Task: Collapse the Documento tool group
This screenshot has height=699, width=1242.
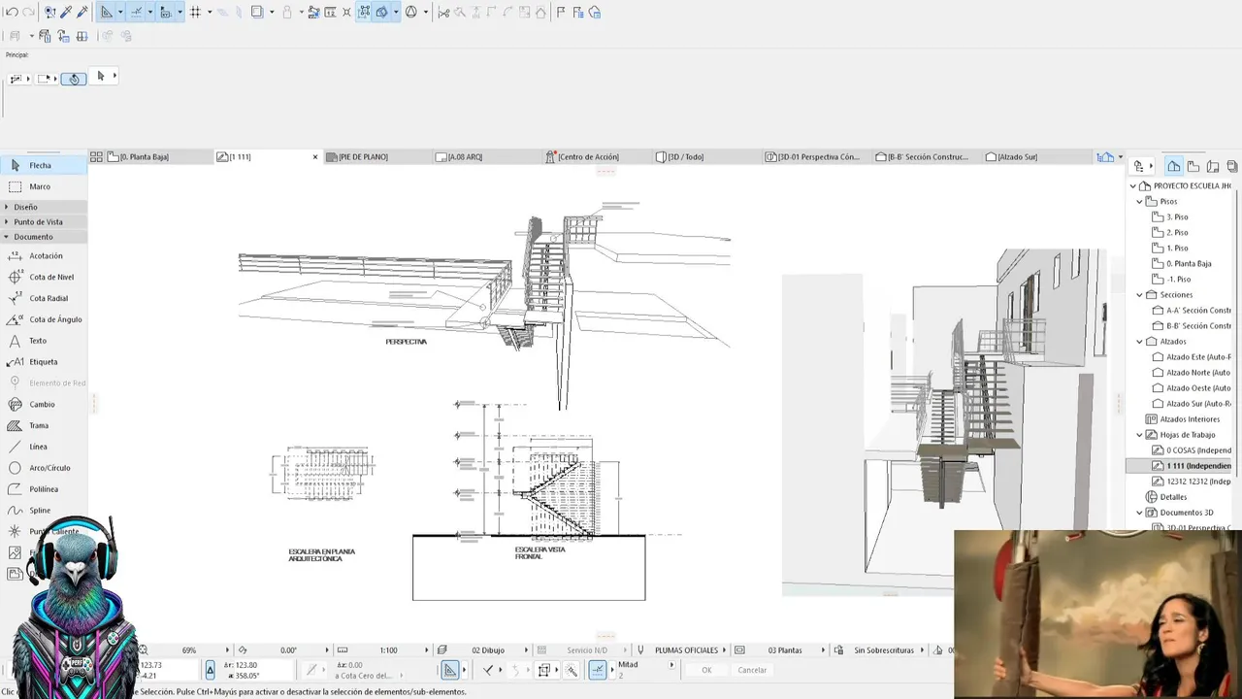Action: click(x=44, y=237)
